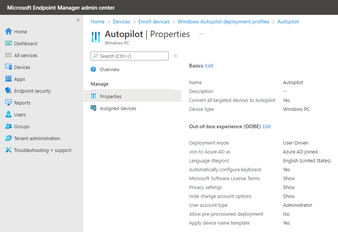
Task: Click the Autopilot profile header icon
Action: coord(96,37)
